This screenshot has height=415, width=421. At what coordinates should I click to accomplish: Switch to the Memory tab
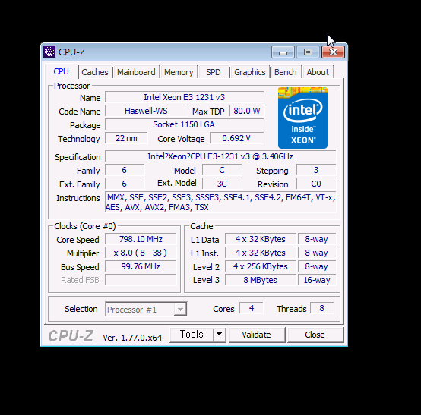click(x=179, y=72)
